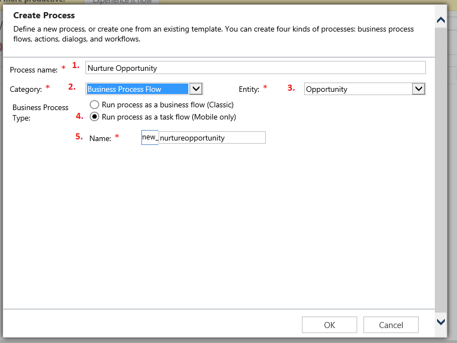
Task: Click the new_ prefix box
Action: (x=150, y=137)
